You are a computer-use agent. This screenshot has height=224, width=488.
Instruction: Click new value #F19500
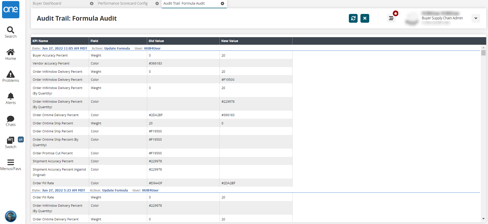click(228, 80)
